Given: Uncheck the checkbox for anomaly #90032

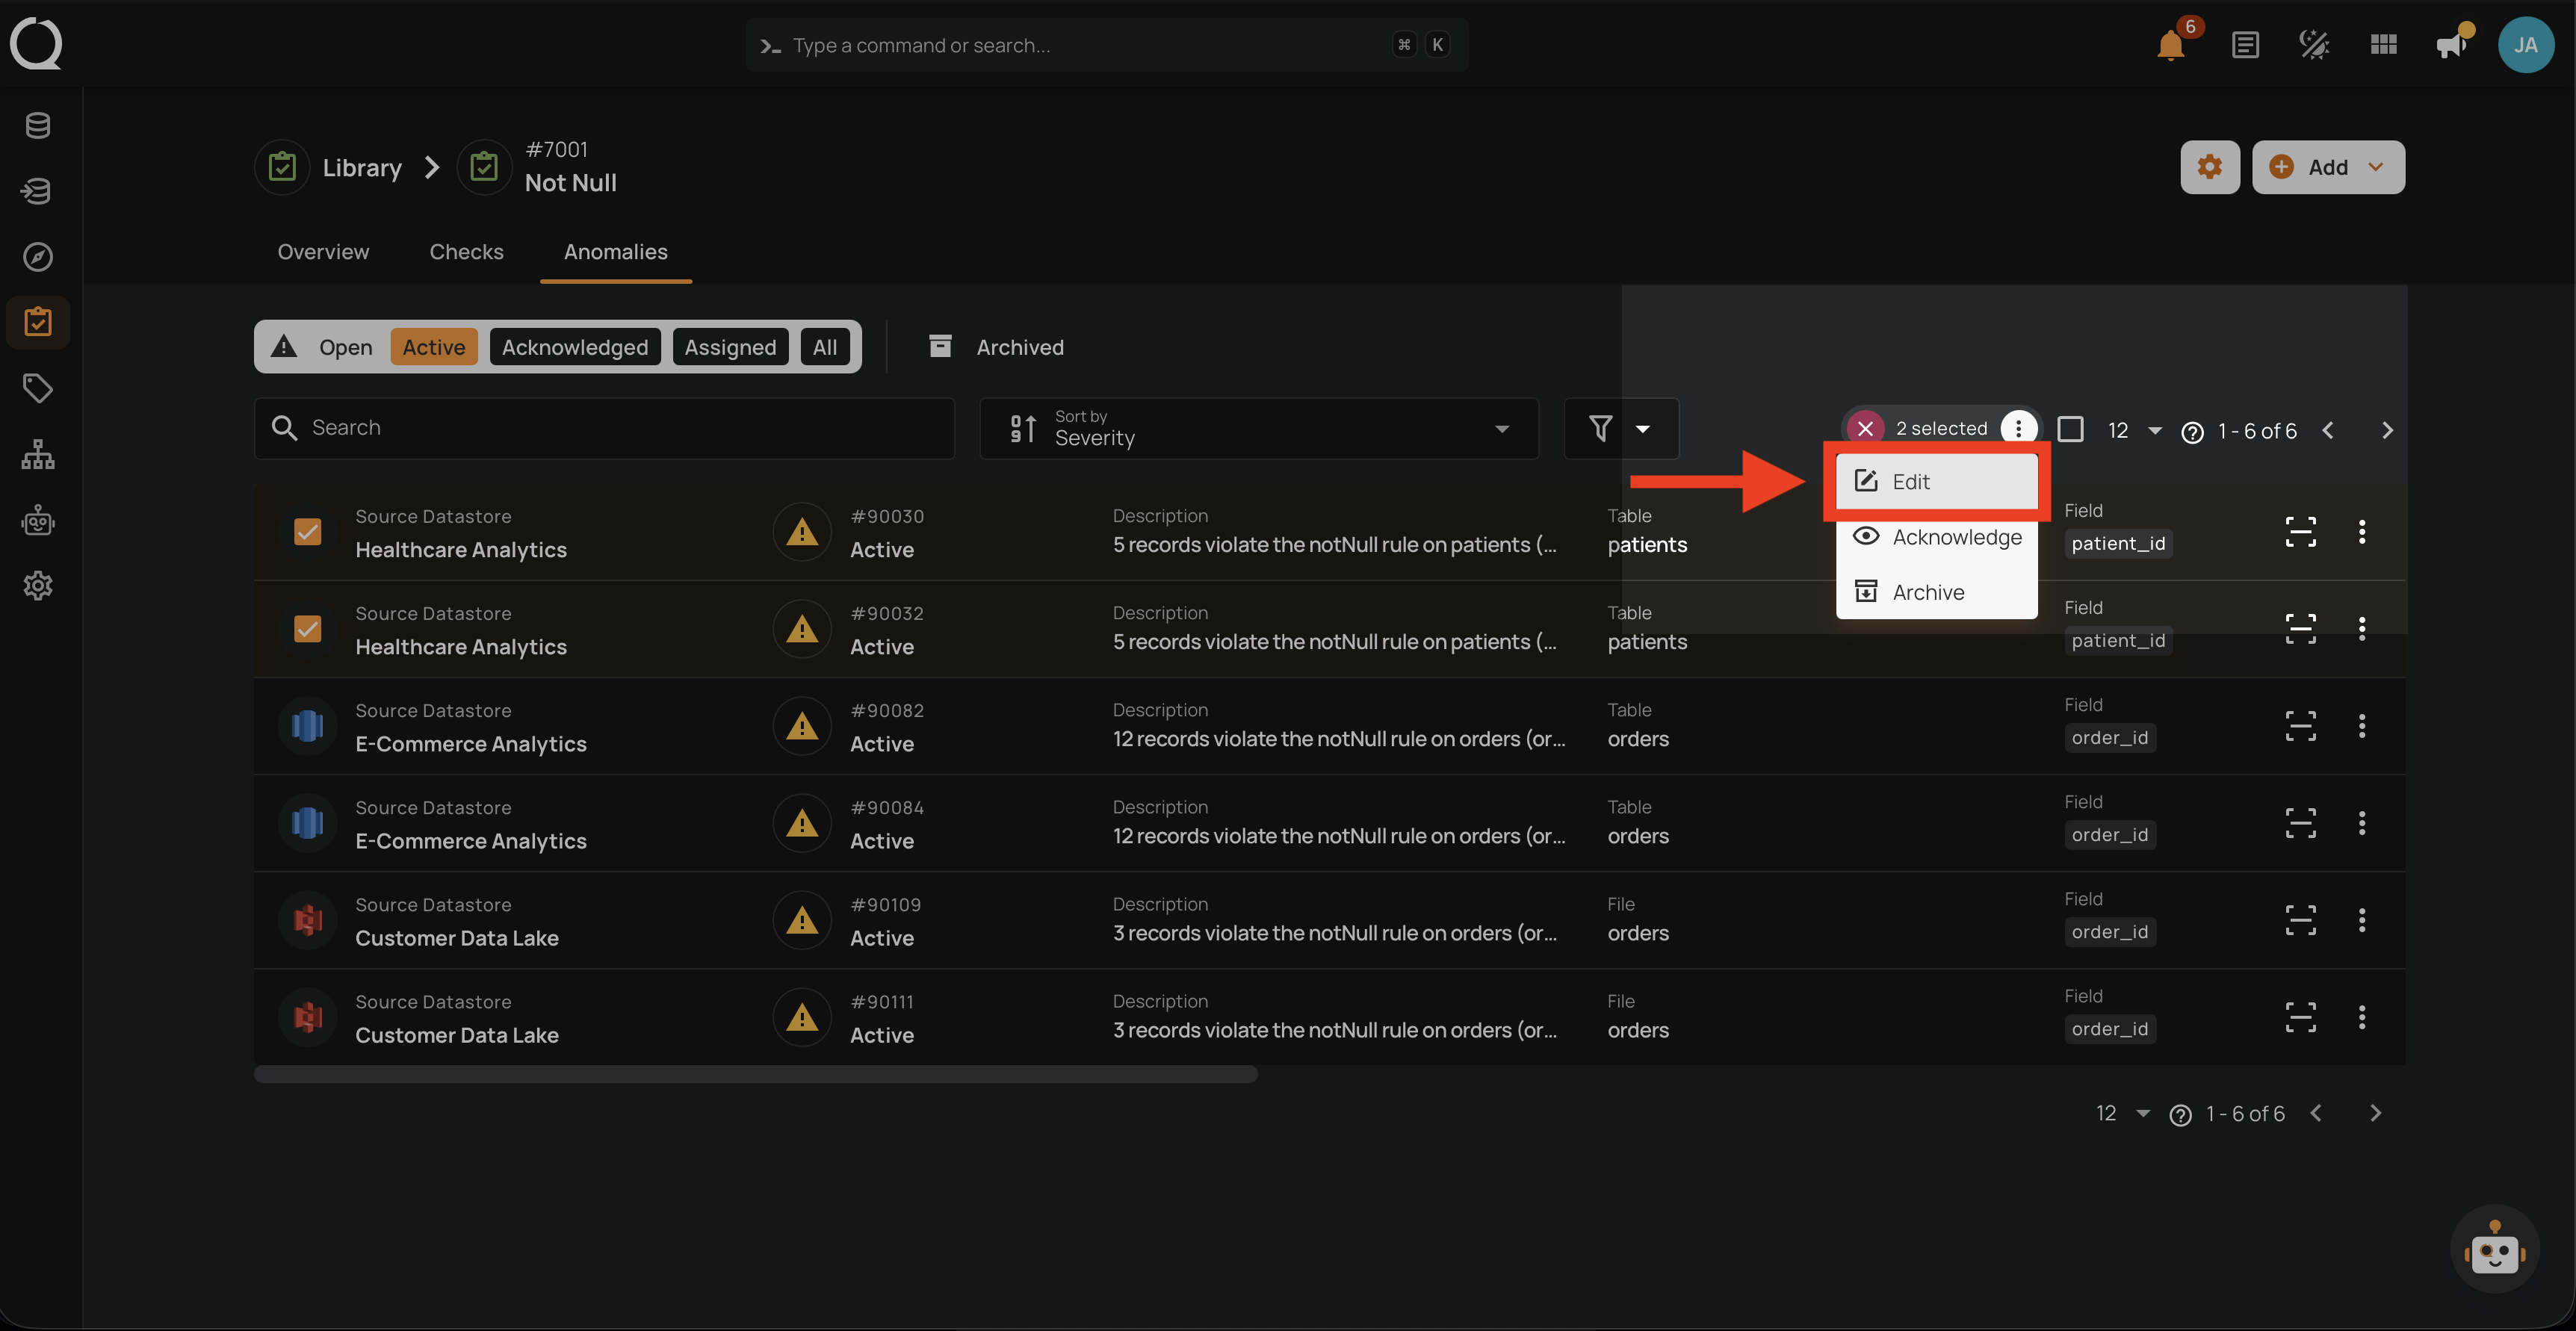Looking at the screenshot, I should click(x=308, y=629).
